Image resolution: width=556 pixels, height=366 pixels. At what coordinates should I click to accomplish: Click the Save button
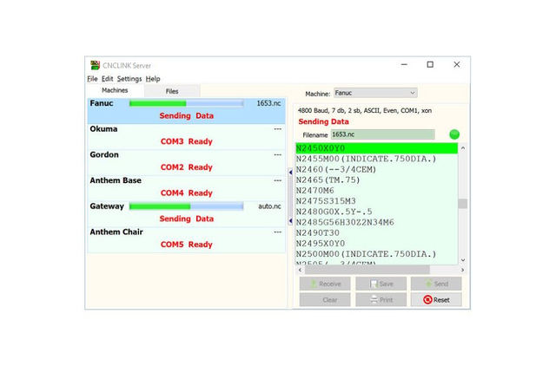(x=381, y=284)
